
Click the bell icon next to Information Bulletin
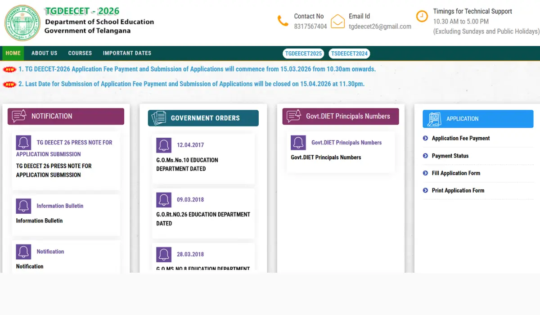(23, 206)
